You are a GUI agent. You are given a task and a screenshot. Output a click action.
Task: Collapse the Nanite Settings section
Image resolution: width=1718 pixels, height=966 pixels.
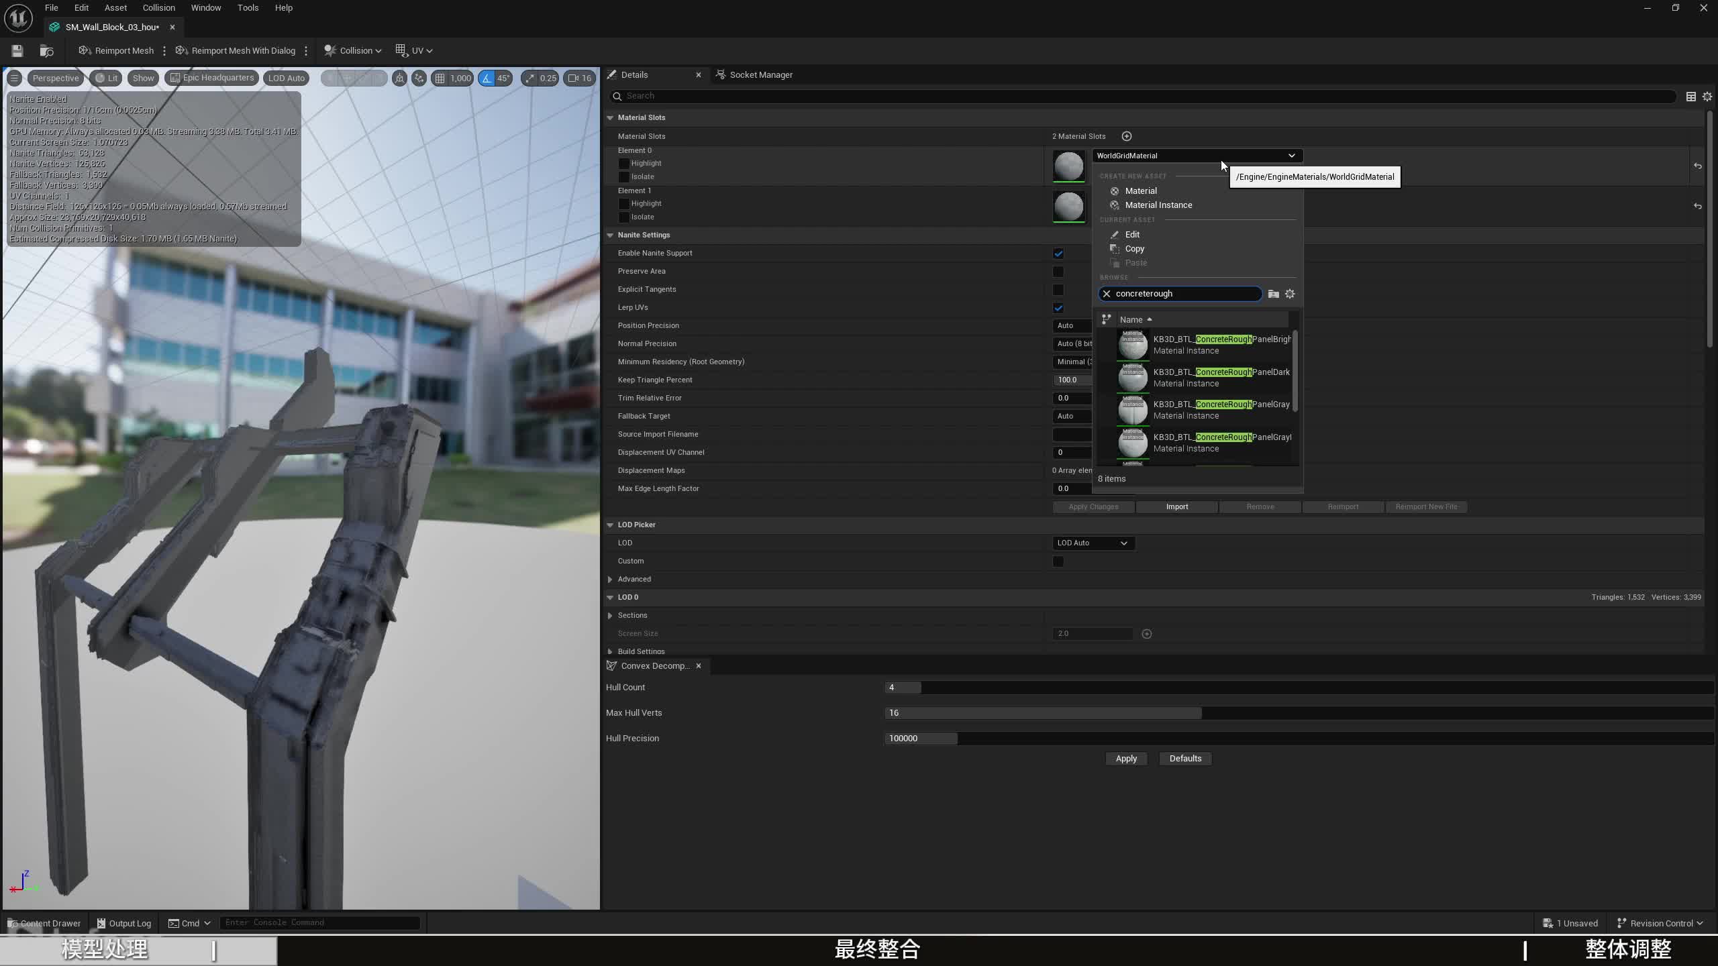(x=610, y=235)
